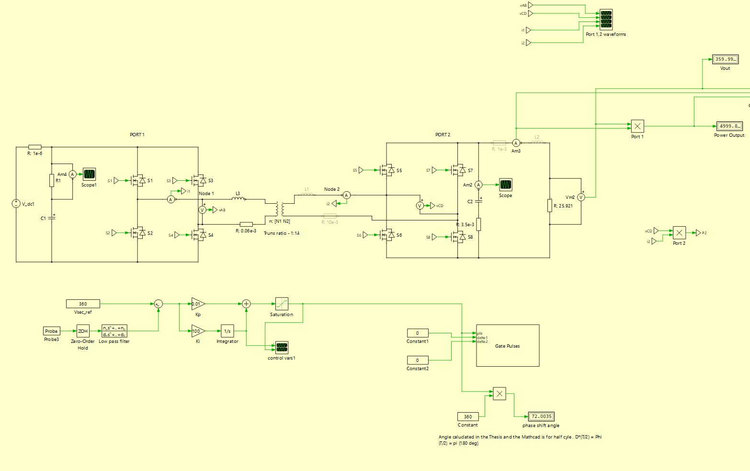Click the Power Output display
The height and width of the screenshot is (471, 750).
click(x=729, y=126)
